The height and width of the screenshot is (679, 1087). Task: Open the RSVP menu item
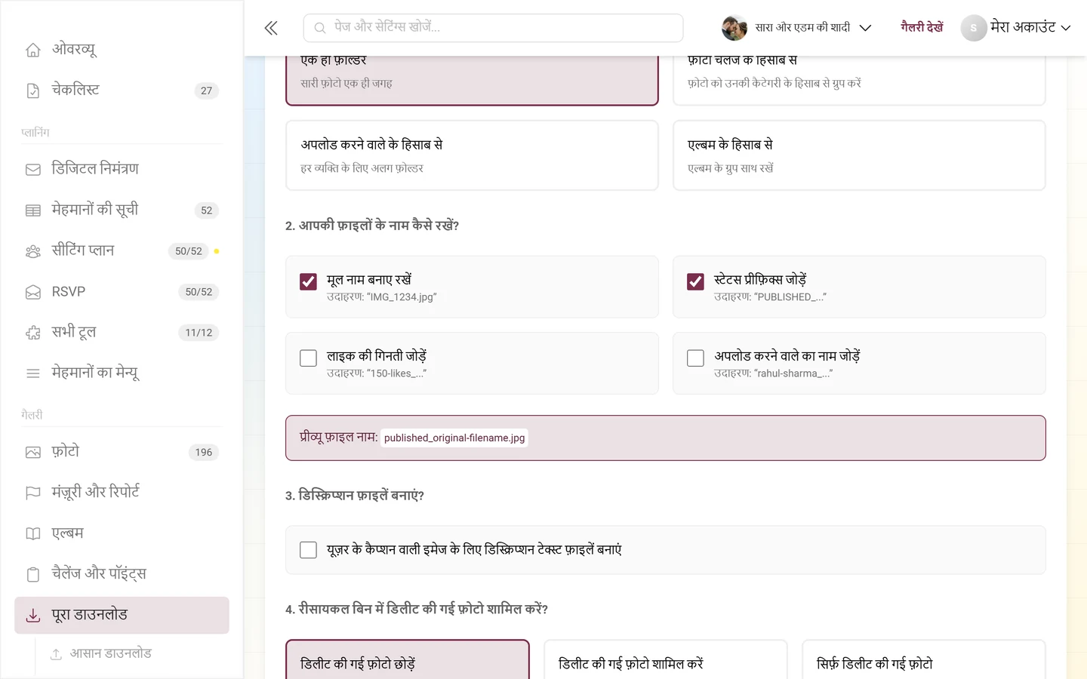122,291
